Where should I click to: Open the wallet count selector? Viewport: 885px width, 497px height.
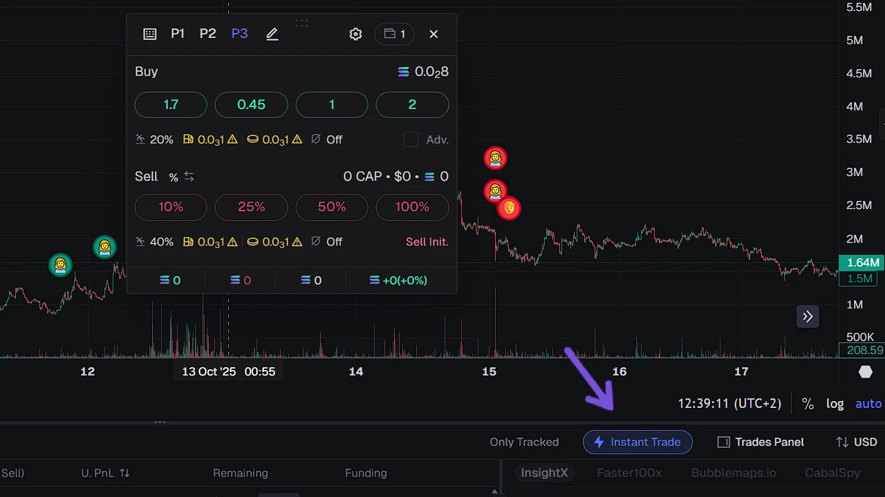point(394,34)
